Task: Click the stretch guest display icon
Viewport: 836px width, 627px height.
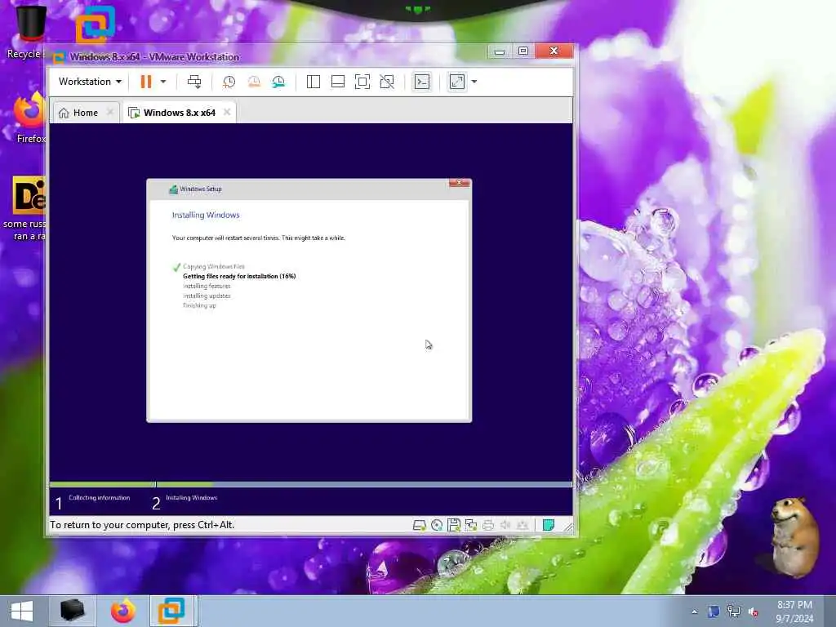Action: (x=457, y=82)
